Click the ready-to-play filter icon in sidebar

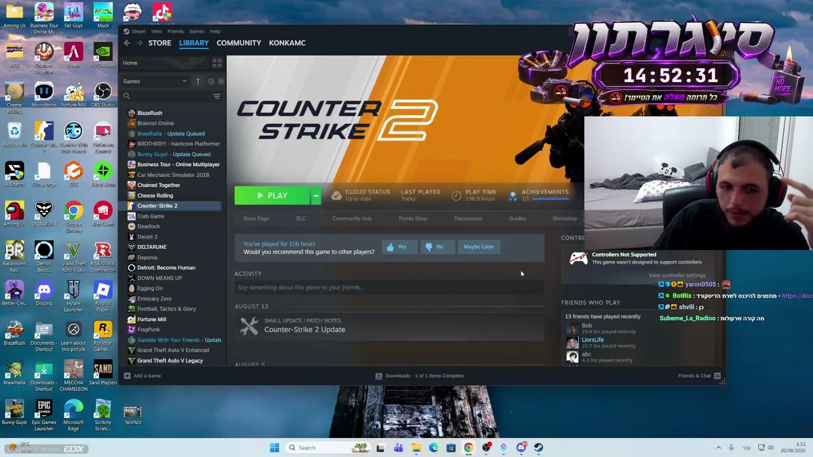click(x=221, y=81)
